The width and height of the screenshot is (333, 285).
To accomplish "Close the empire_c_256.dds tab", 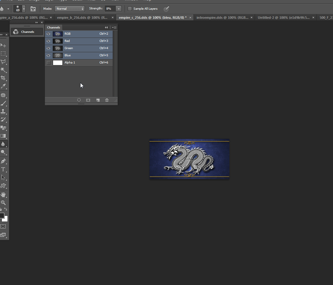I will [x=190, y=18].
